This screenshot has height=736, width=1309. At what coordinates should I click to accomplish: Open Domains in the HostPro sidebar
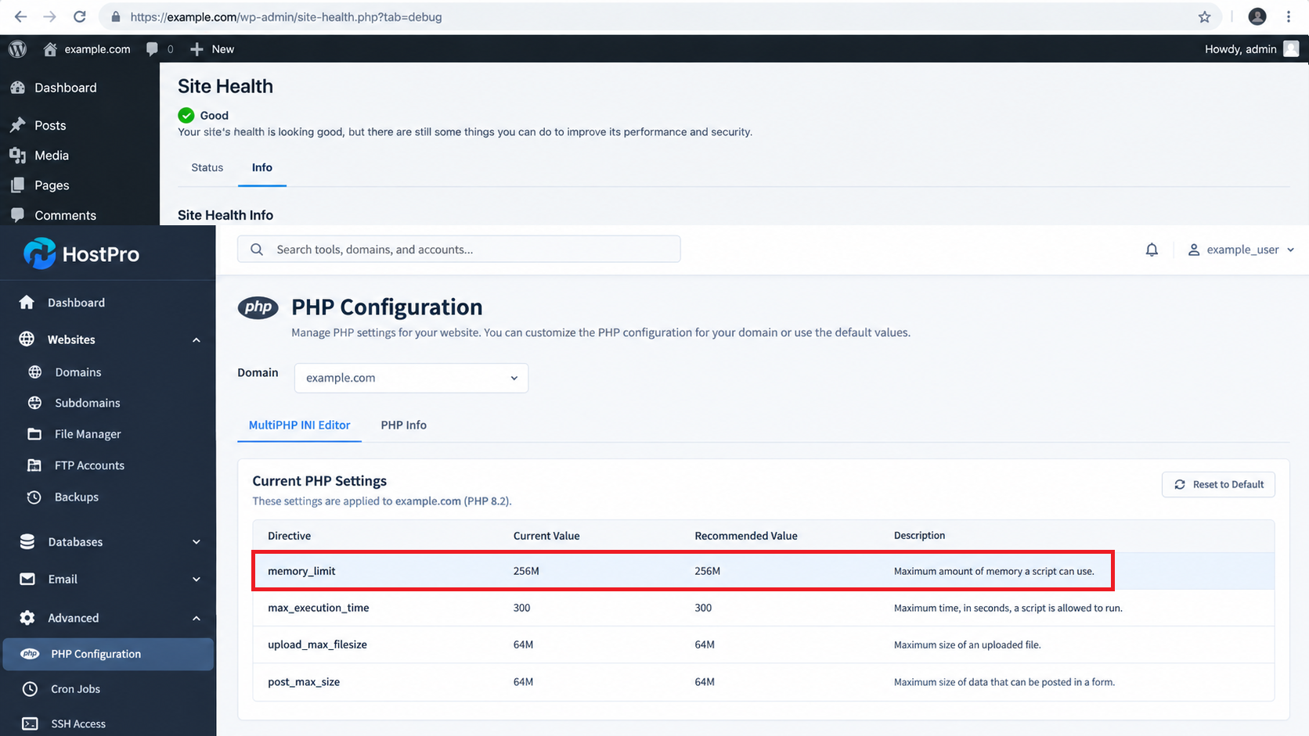point(78,372)
